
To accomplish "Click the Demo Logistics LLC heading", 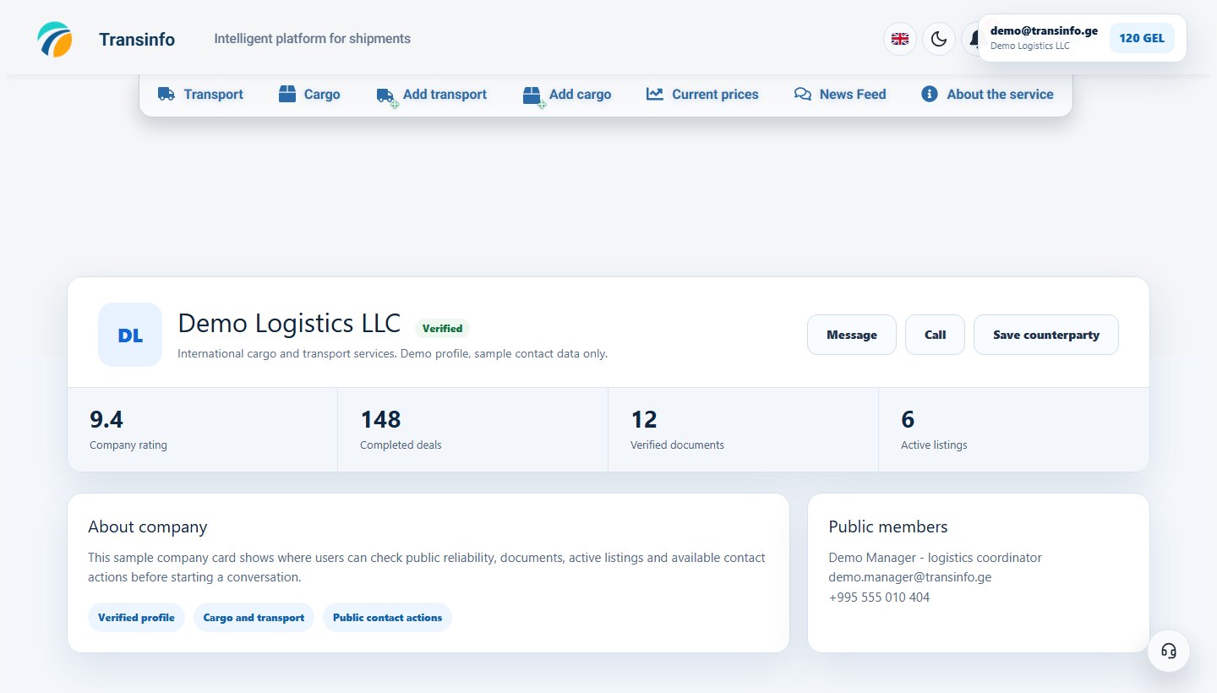I will coord(289,323).
